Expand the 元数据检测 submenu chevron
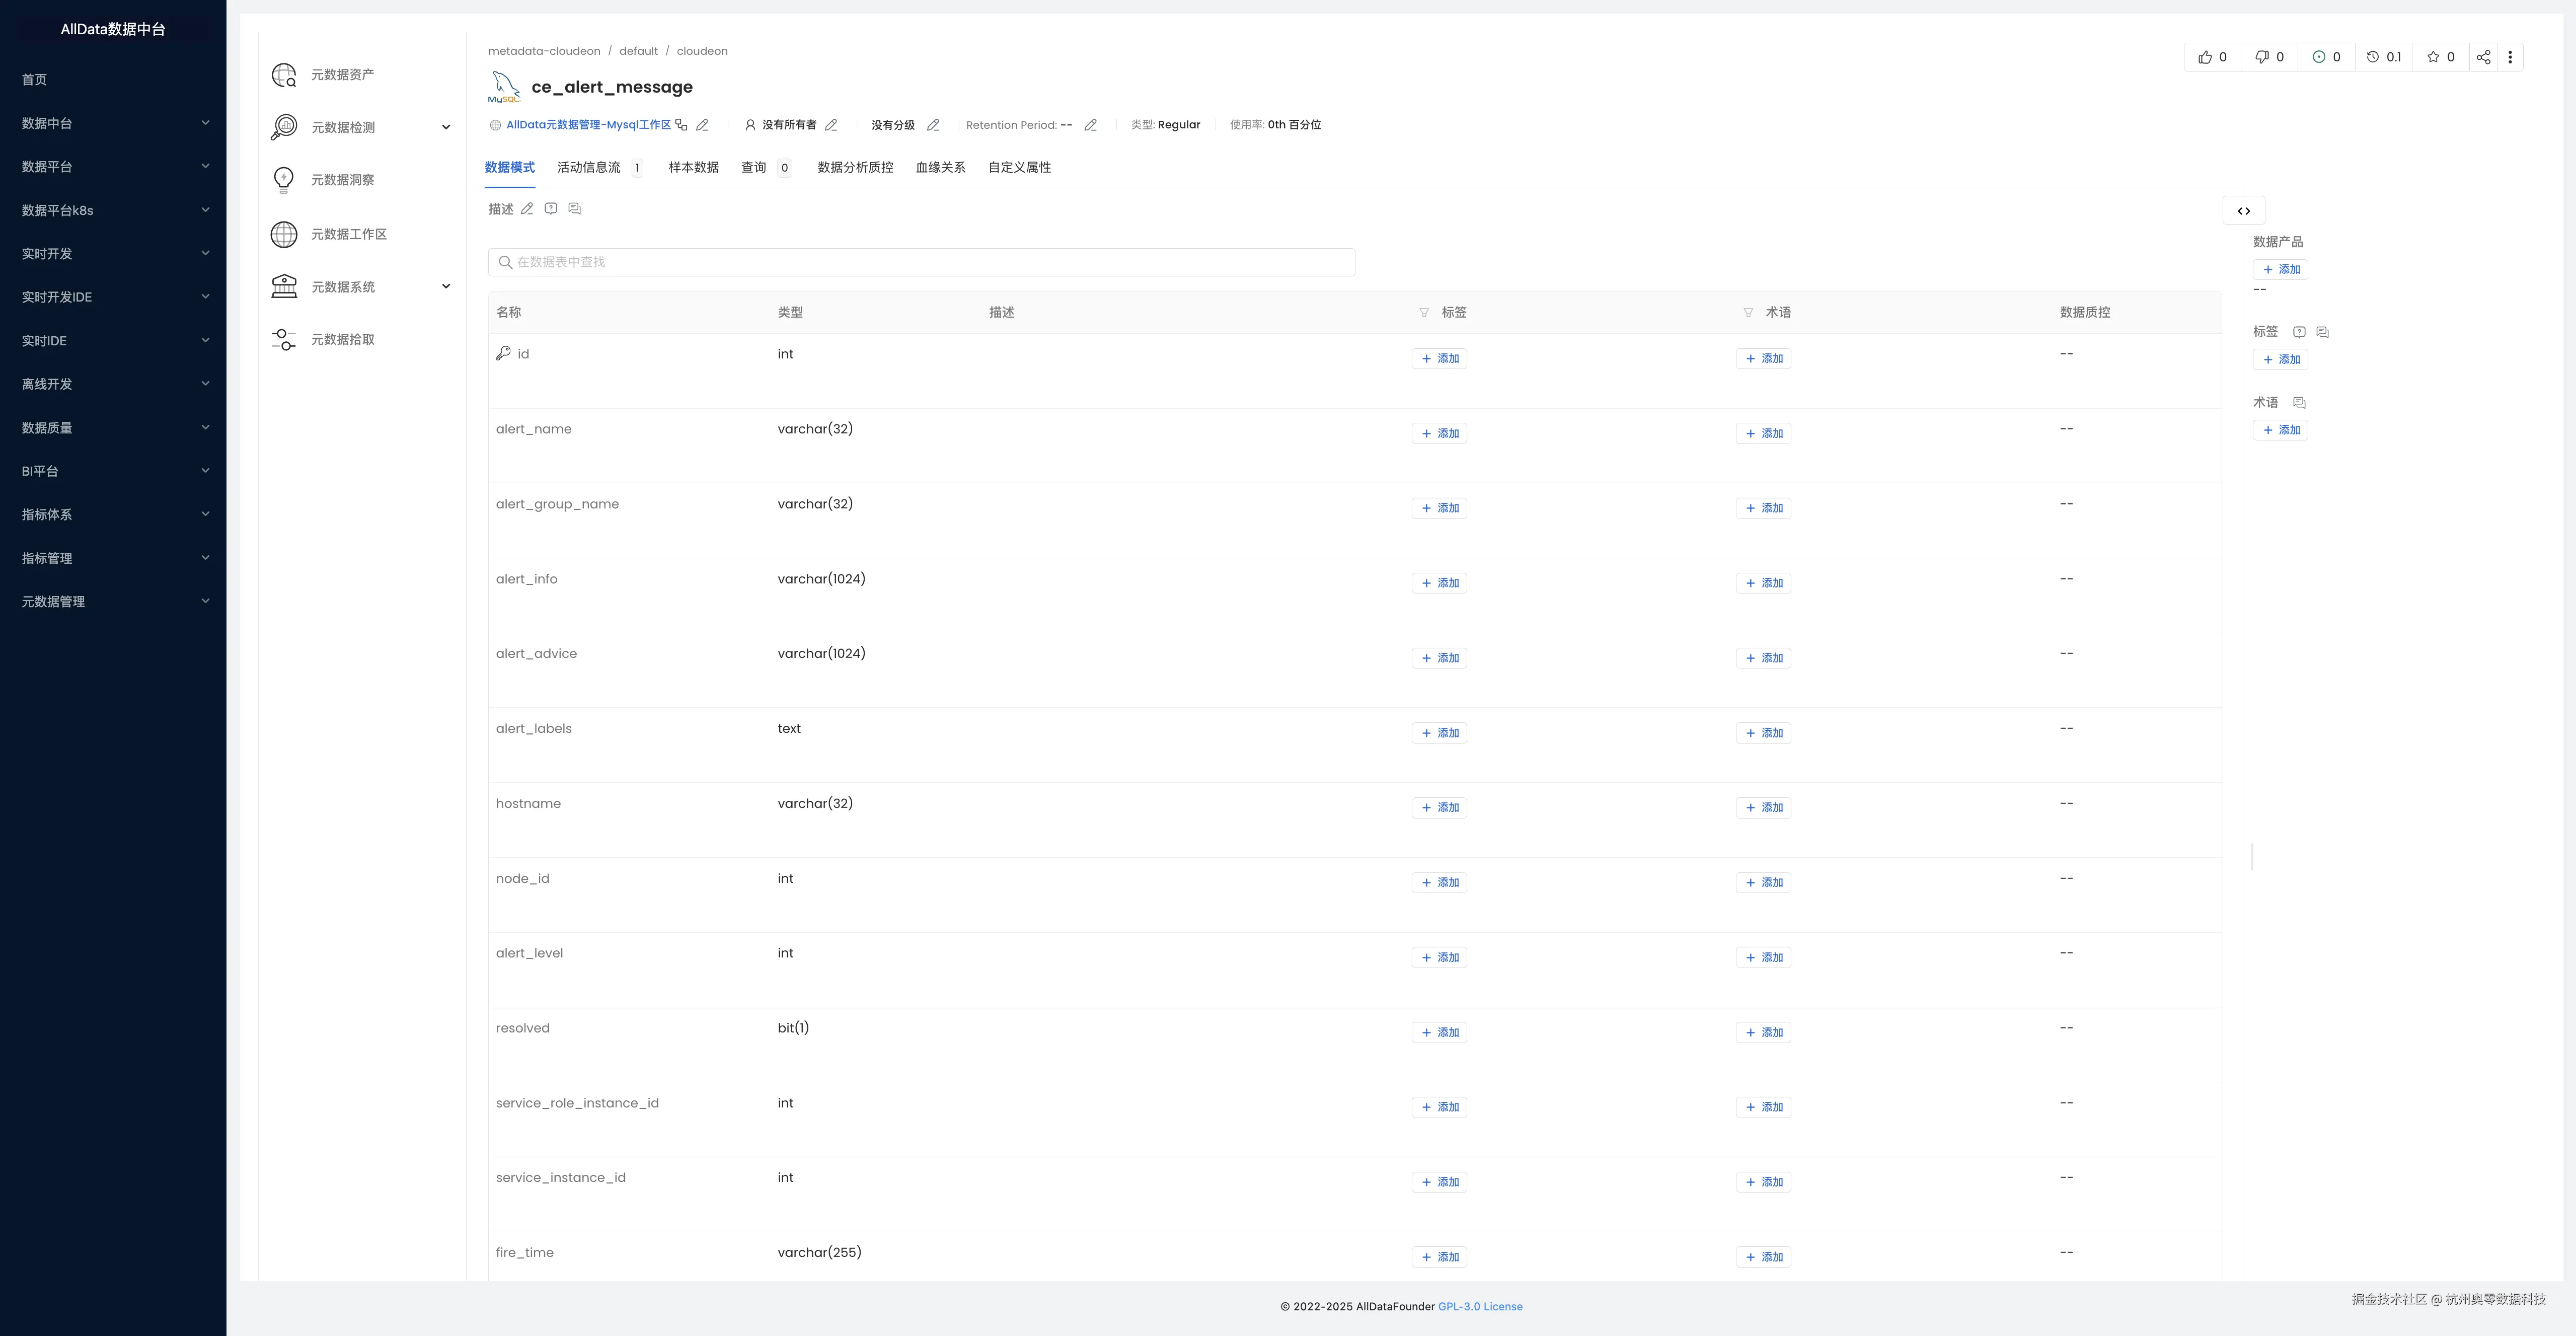The width and height of the screenshot is (2576, 1336). 446,127
